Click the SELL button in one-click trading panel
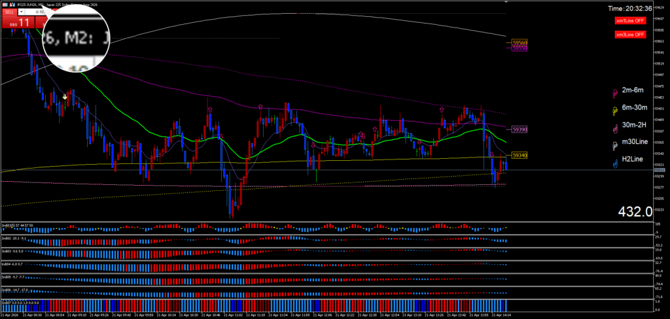This screenshot has height=319, width=670. [8, 12]
